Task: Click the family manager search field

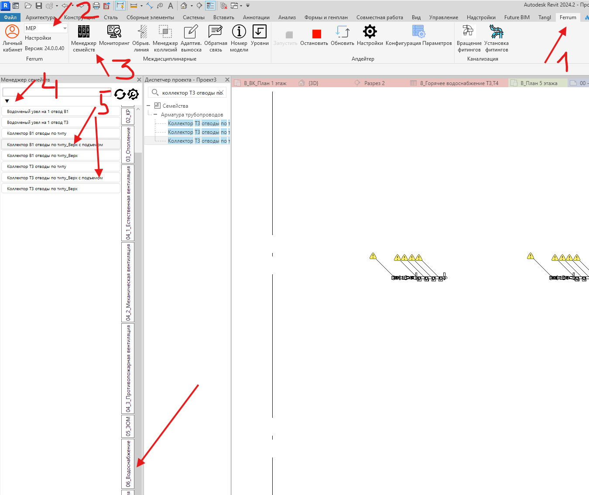Action: pyautogui.click(x=57, y=92)
